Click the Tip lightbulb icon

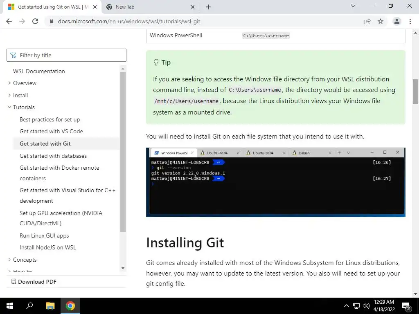[x=156, y=62]
